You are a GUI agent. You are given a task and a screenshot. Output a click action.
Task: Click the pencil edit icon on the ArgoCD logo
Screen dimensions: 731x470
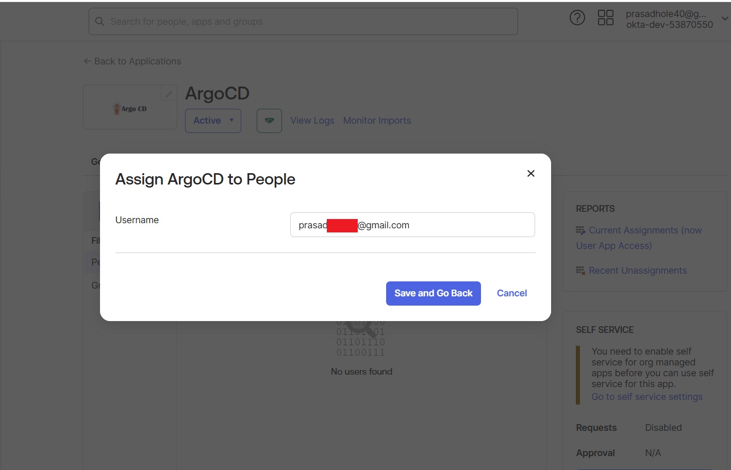[168, 93]
